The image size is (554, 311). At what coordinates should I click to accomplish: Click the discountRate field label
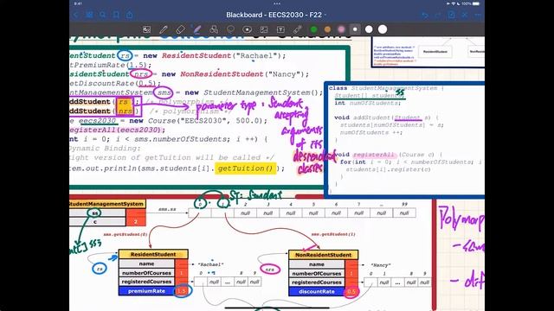[317, 292]
